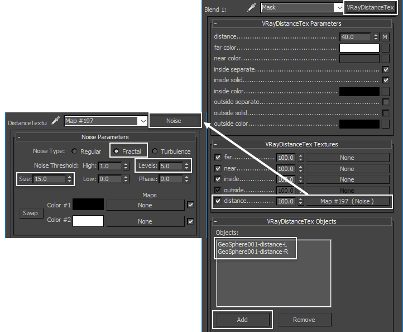Image resolution: width=403 pixels, height=332 pixels.
Task: Click the Remove objects button
Action: [x=304, y=320]
